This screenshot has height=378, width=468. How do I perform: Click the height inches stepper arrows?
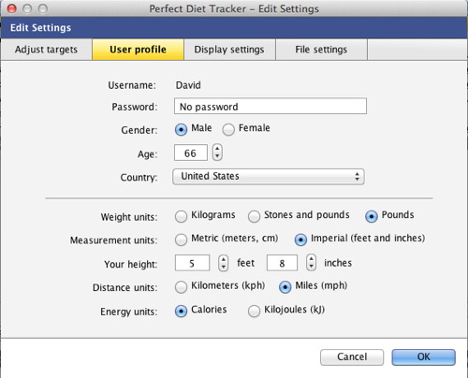(x=311, y=262)
